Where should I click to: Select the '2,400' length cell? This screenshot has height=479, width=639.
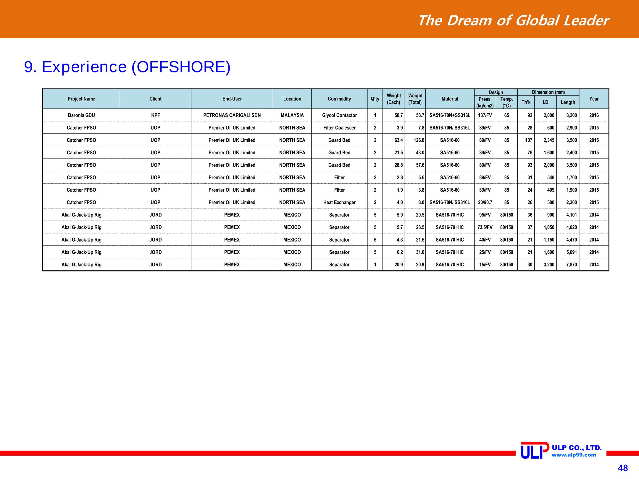click(x=568, y=153)
